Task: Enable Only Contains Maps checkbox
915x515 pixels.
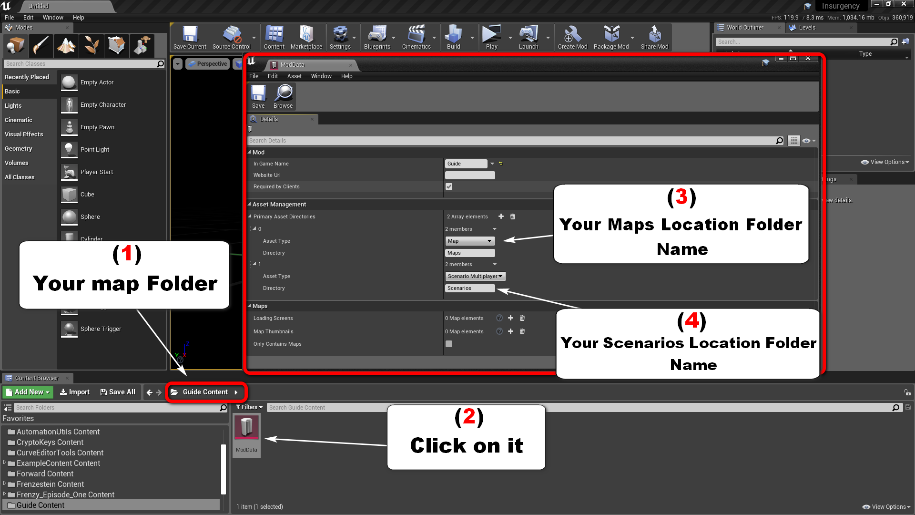Action: 449,344
